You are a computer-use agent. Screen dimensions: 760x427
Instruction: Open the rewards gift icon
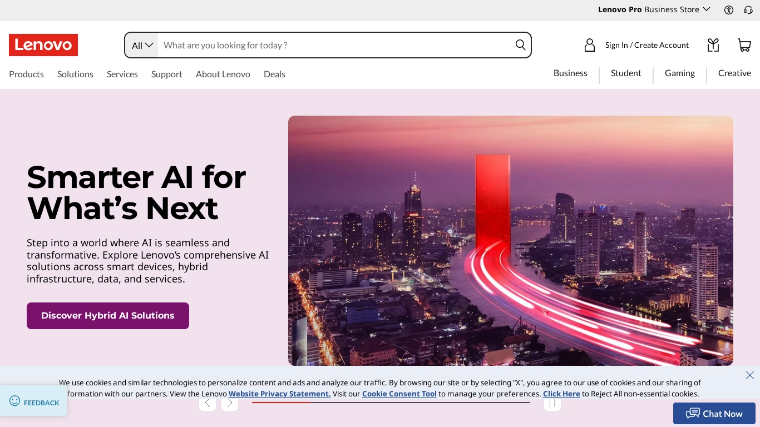click(713, 45)
